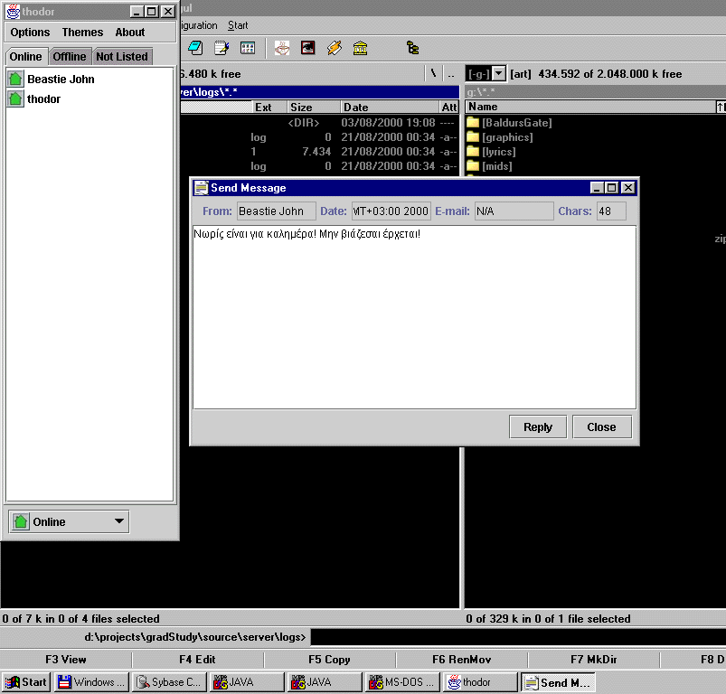Click the Close button in Send Message

602,427
